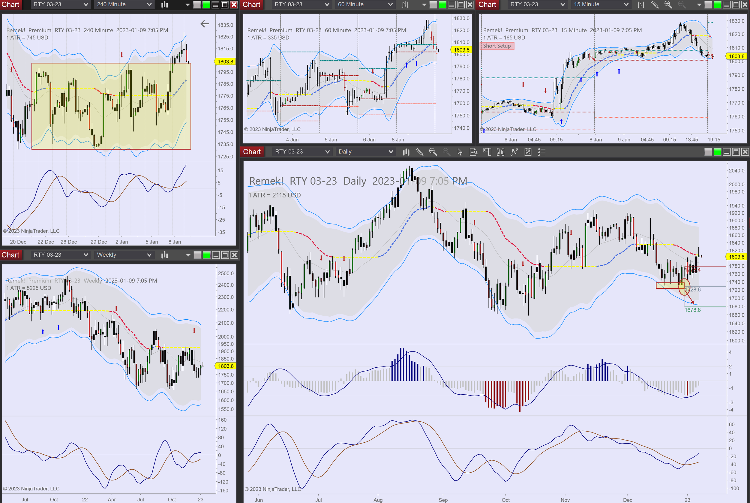The width and height of the screenshot is (750, 503).
Task: Select the cursor pointer tool in Daily chart
Action: coord(460,152)
